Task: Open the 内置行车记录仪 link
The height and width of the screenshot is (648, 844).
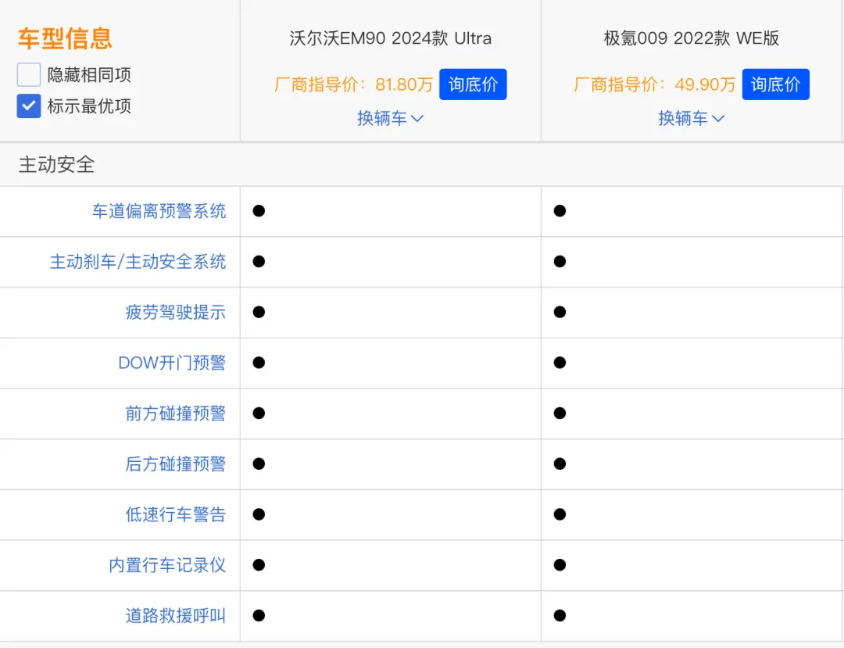Action: pos(167,565)
